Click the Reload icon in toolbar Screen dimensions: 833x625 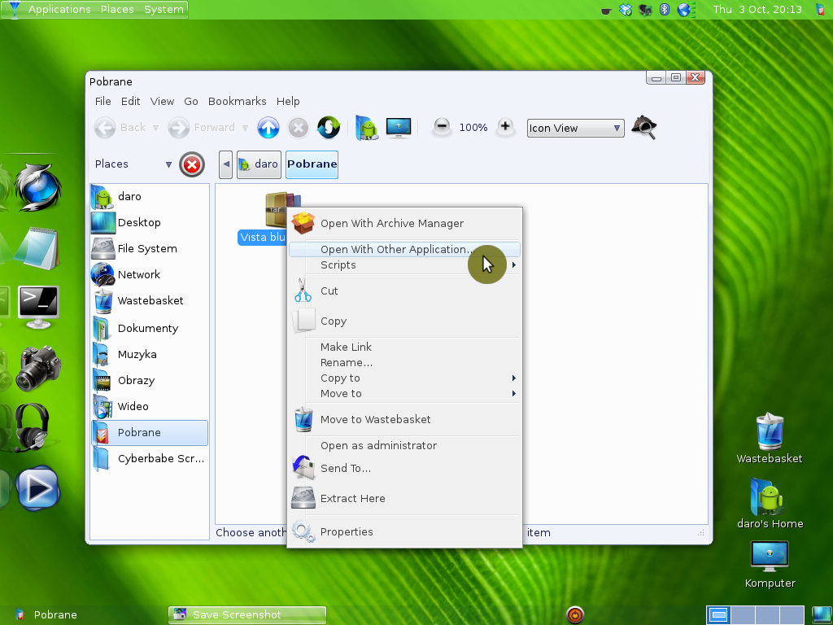coord(329,128)
